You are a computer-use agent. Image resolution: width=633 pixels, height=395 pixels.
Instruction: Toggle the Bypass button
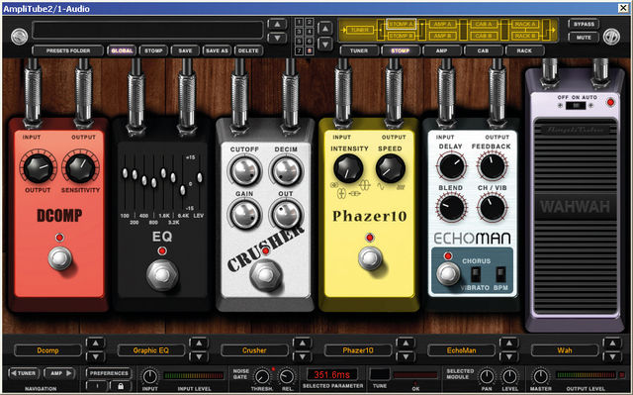pos(584,24)
